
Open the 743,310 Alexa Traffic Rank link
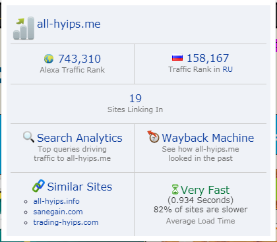pyautogui.click(x=80, y=59)
